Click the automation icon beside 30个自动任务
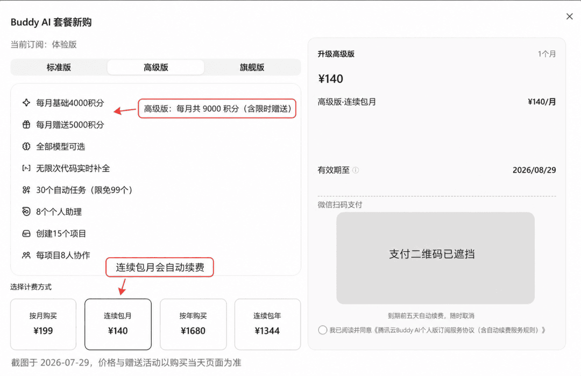The width and height of the screenshot is (581, 376). coord(26,190)
